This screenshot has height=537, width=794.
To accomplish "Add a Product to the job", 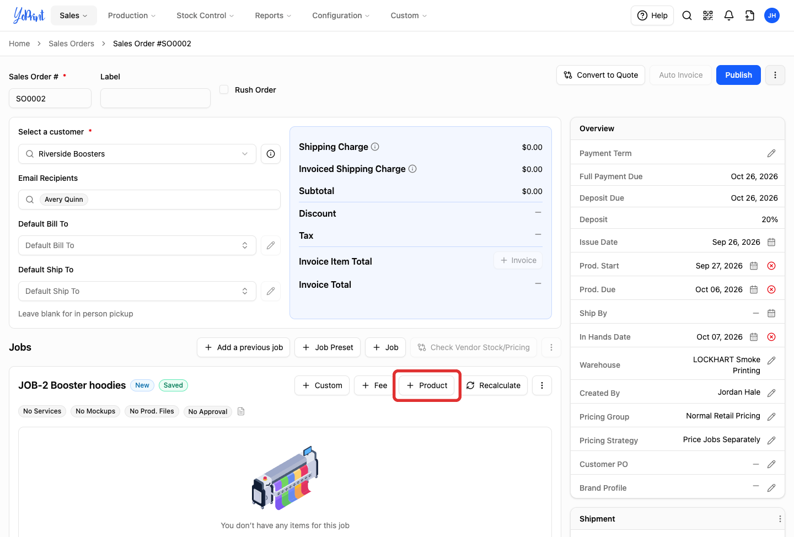I will pos(427,385).
